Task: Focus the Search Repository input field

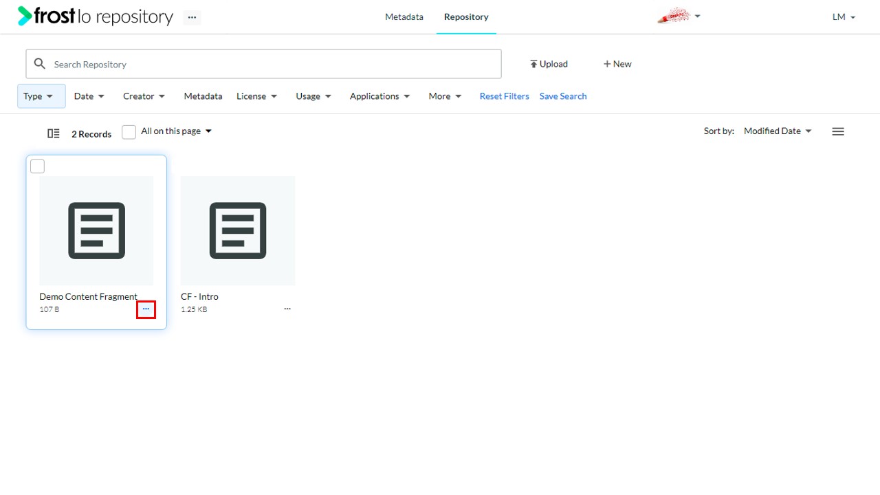Action: tap(263, 64)
